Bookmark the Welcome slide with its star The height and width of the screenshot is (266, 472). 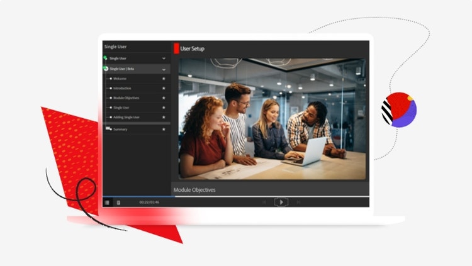tap(164, 79)
